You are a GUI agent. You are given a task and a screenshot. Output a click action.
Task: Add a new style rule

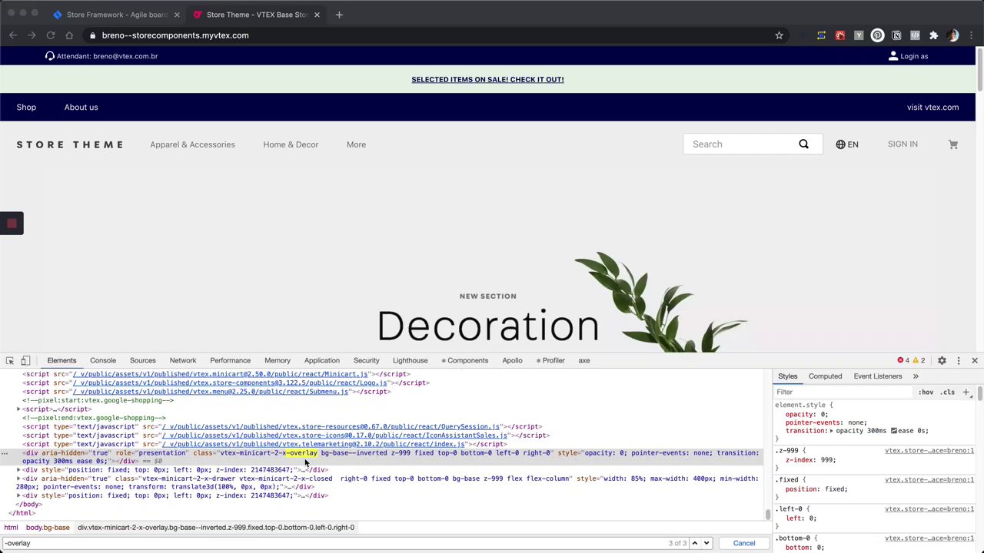(x=966, y=392)
